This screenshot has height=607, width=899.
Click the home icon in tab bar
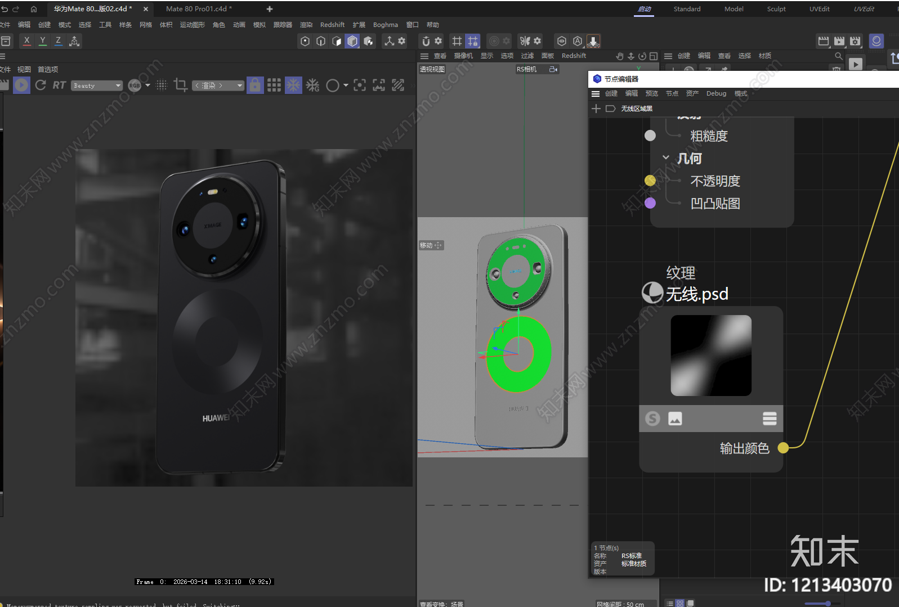(x=34, y=9)
